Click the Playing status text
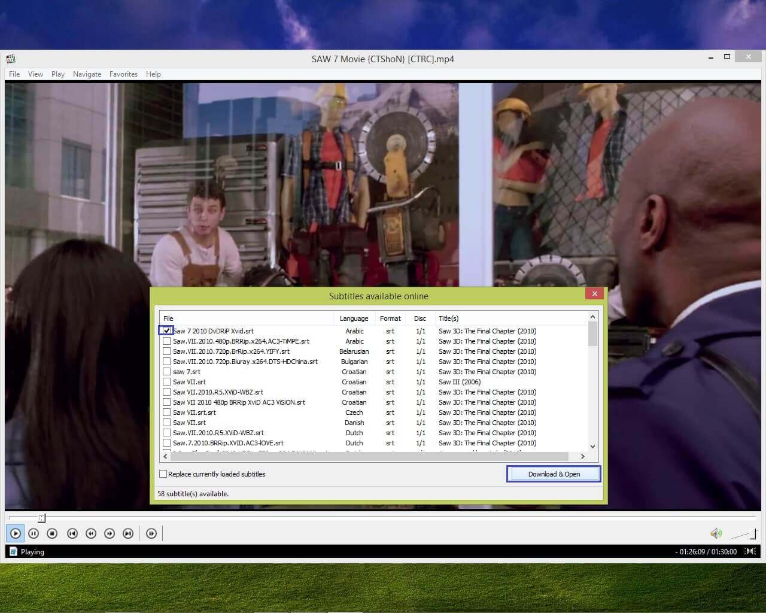Image resolution: width=766 pixels, height=613 pixels. pyautogui.click(x=32, y=552)
